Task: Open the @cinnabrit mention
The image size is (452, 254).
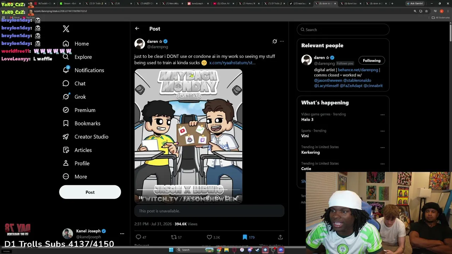Action: [x=373, y=86]
